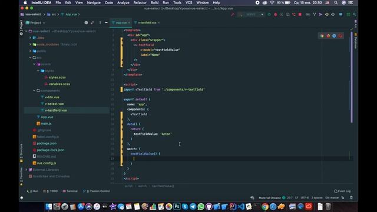This screenshot has height=212, width=377.
Task: Click the locate file target icon in Project panel
Action: (86, 22)
